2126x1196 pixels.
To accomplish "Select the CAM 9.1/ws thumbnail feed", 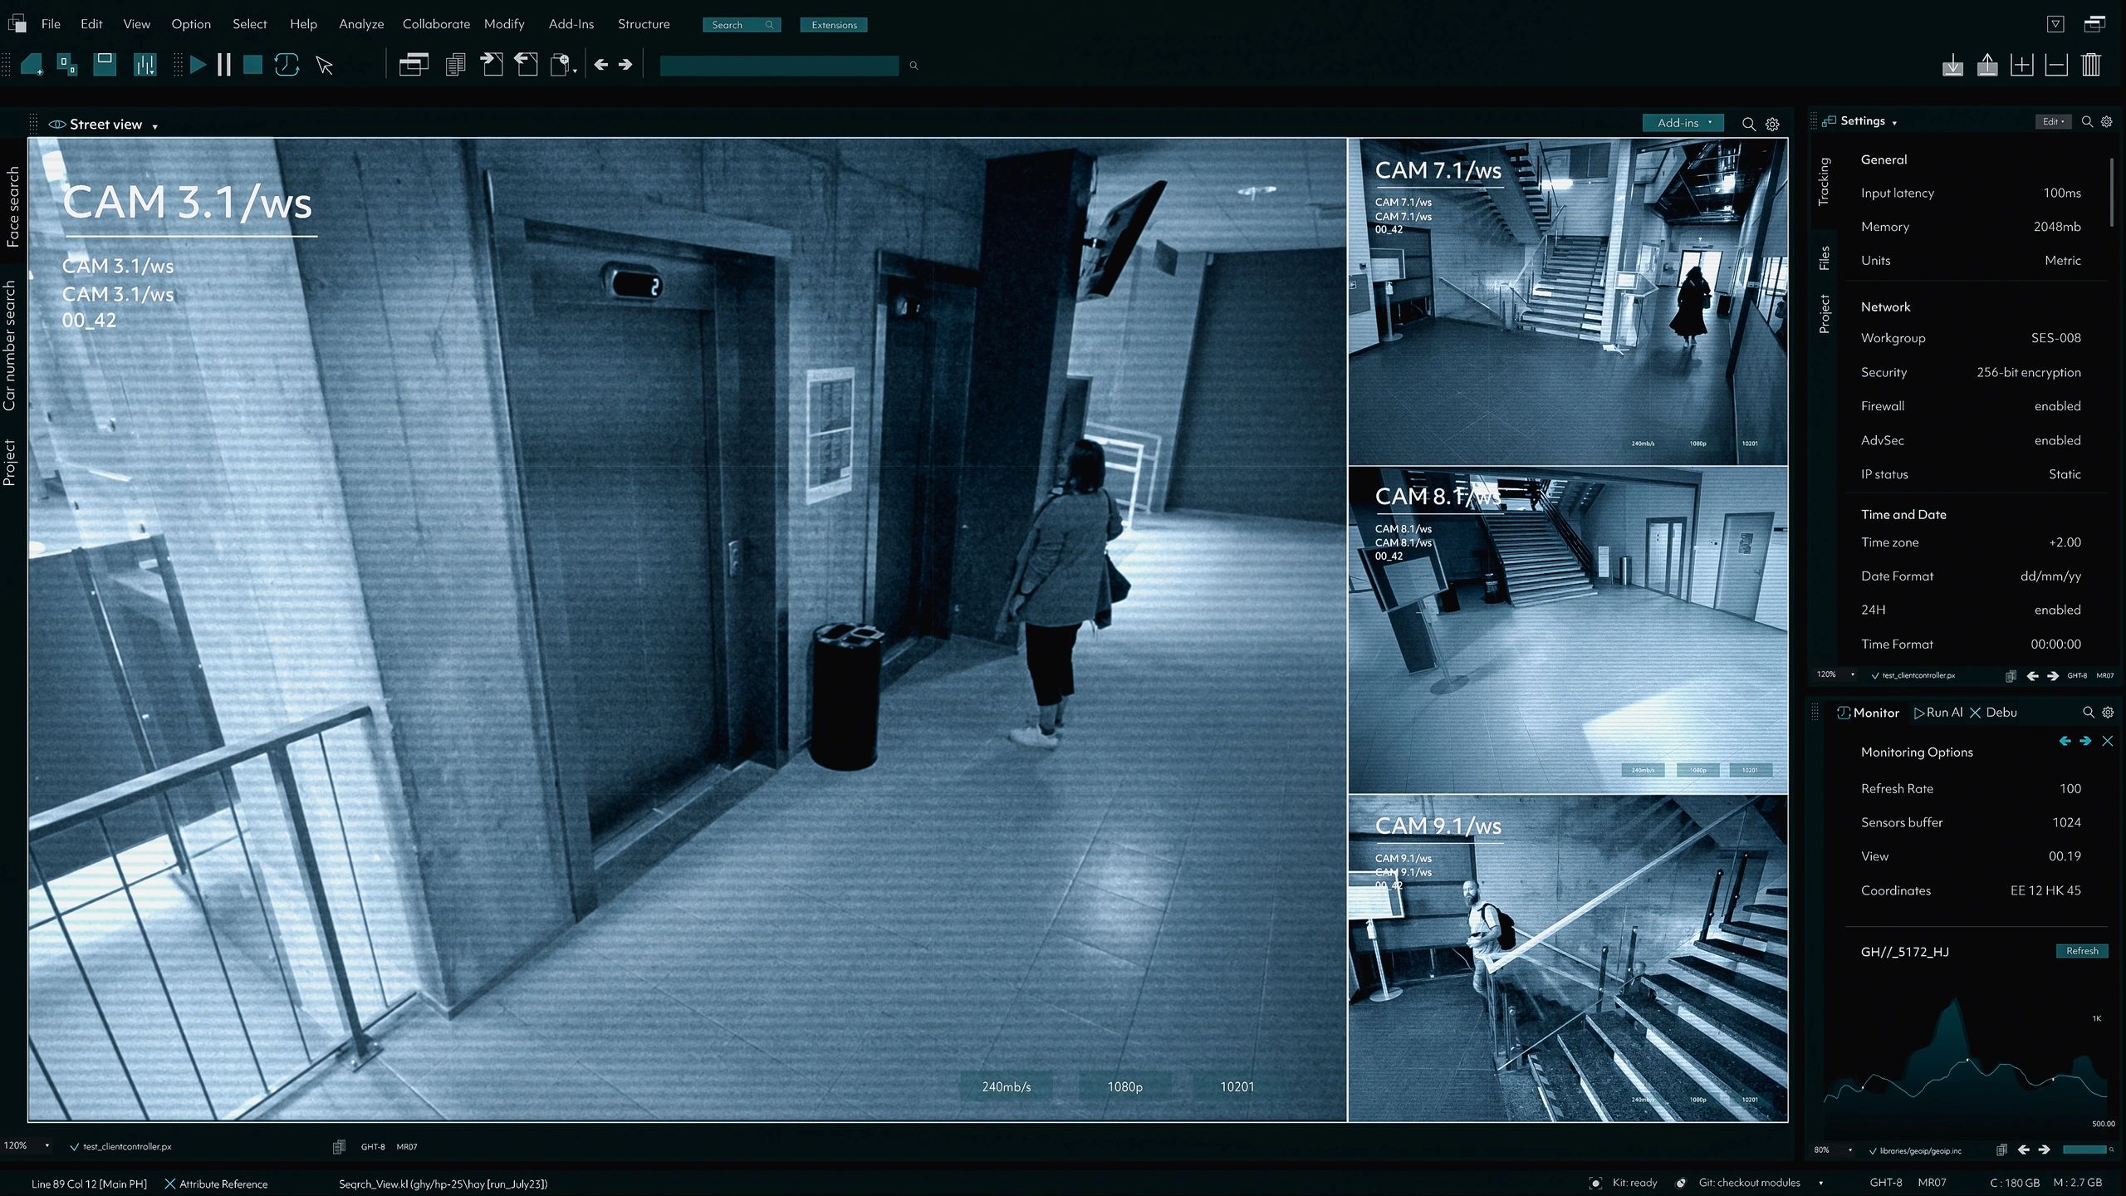I will [1567, 958].
